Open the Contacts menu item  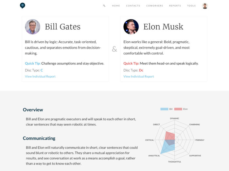click(133, 6)
